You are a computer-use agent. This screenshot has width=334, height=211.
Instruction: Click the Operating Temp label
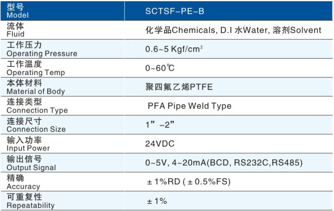coord(36,68)
